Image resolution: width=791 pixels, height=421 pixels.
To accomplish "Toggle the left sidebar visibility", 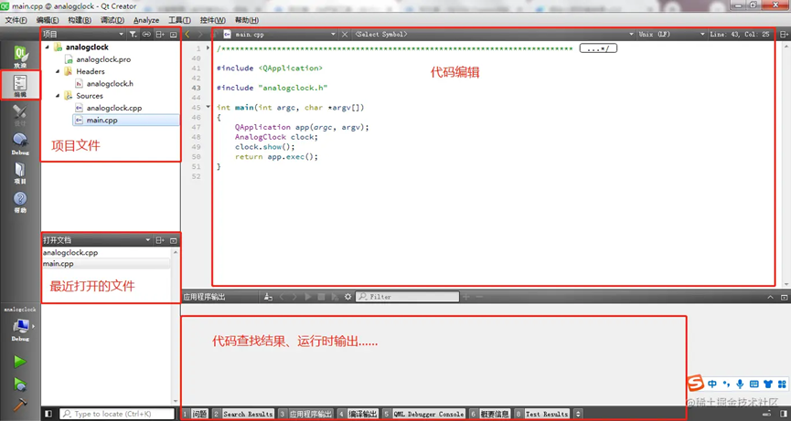I will tap(48, 414).
